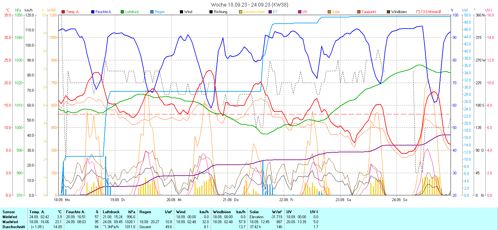Click the green Luftdruck legend square
Screen dimensions: 498x230
coord(122,12)
